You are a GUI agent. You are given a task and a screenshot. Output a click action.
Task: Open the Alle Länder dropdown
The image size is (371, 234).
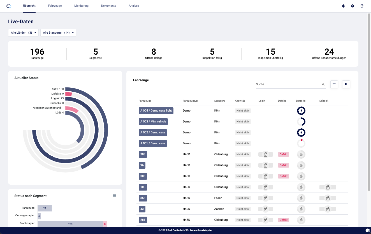[24, 33]
